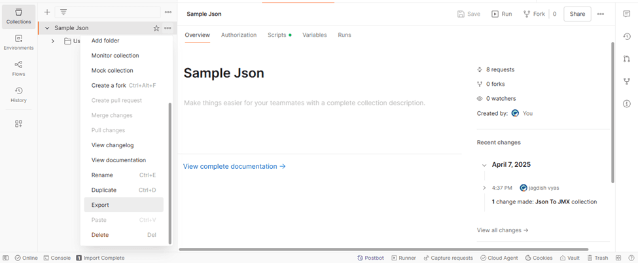Click the Online status indicator
638x263 pixels.
[26, 258]
